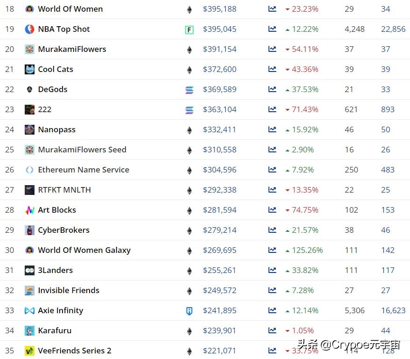
Task: Click the $269,695 sales value
Action: point(220,250)
